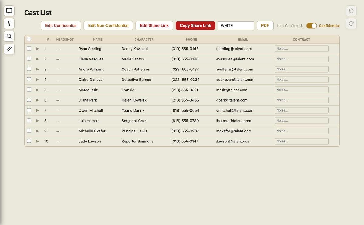Click the contract notes field for Ryan Sterling
This screenshot has height=225, width=364.
[302, 49]
